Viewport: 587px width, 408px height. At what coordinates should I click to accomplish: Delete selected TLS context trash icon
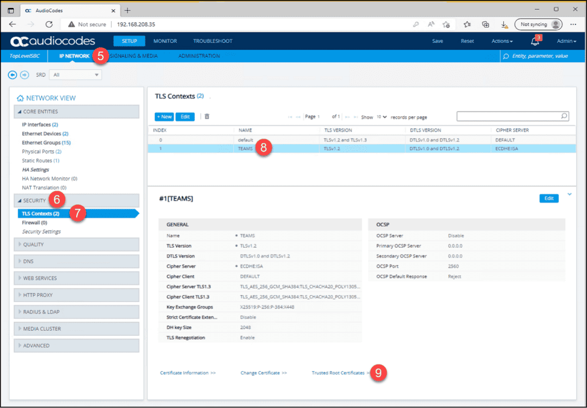point(206,117)
